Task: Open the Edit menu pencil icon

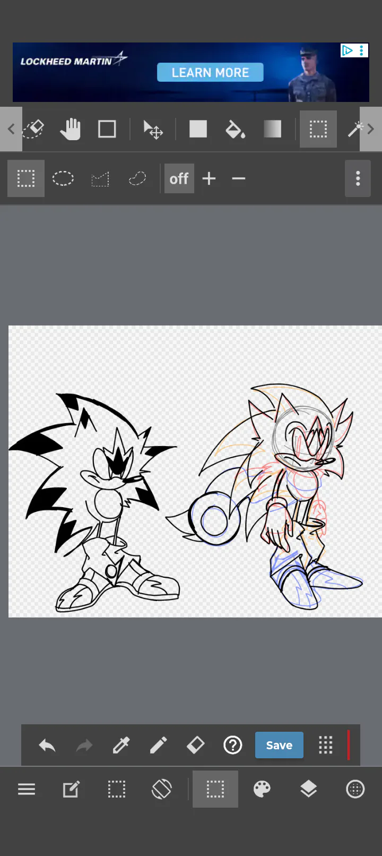Action: pos(71,789)
